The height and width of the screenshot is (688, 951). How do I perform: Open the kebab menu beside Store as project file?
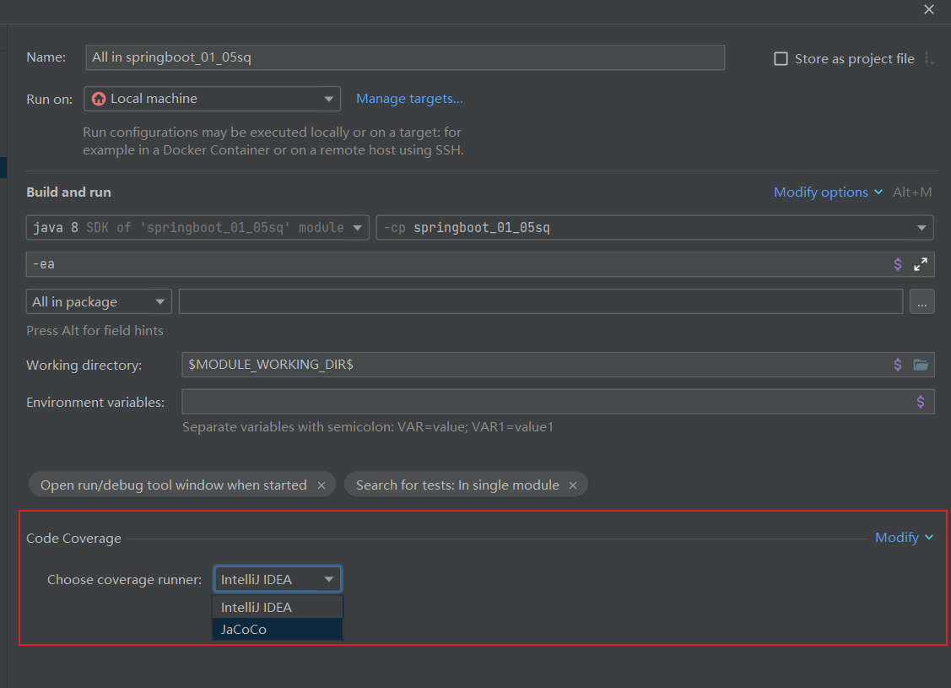(x=929, y=58)
